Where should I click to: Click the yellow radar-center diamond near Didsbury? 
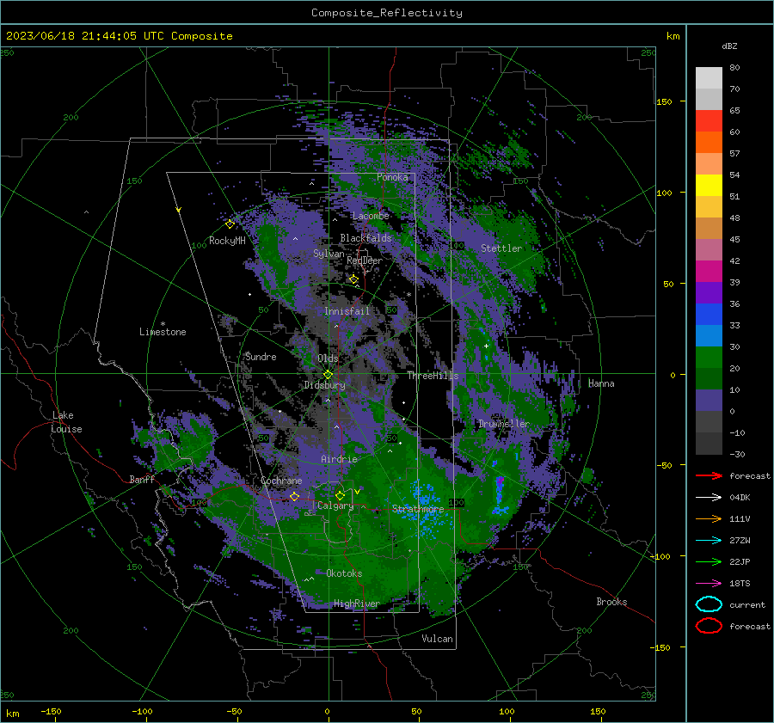pyautogui.click(x=329, y=375)
